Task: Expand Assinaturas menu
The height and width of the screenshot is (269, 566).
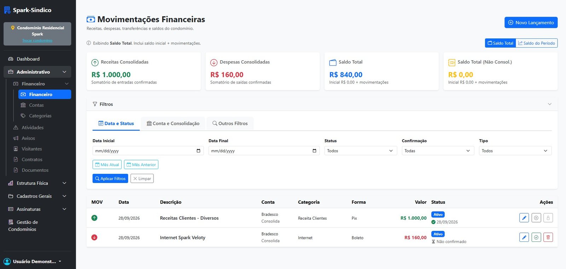Action: (x=37, y=209)
